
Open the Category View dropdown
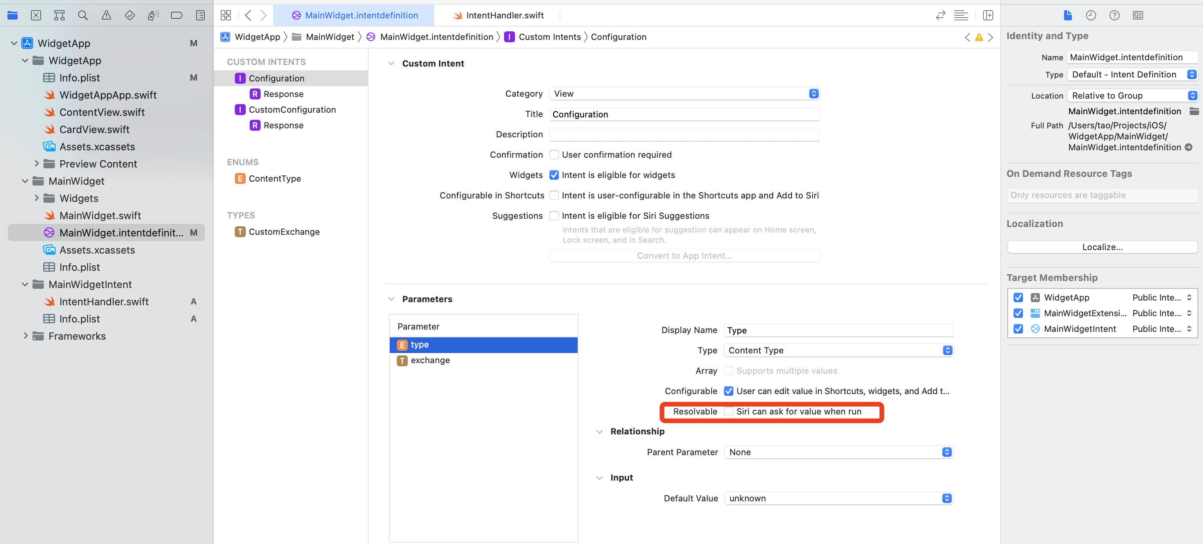click(684, 94)
